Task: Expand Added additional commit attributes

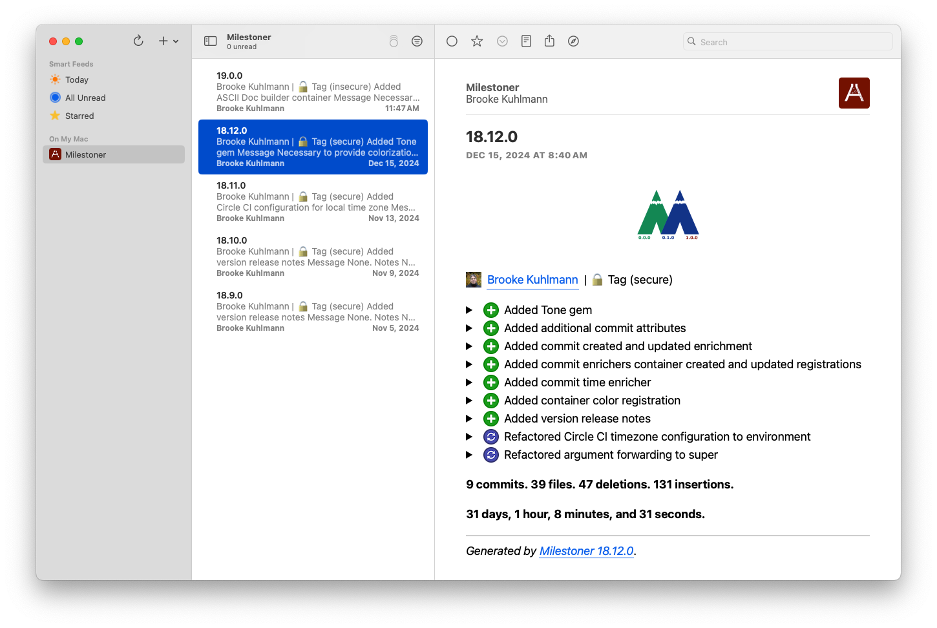Action: coord(469,328)
